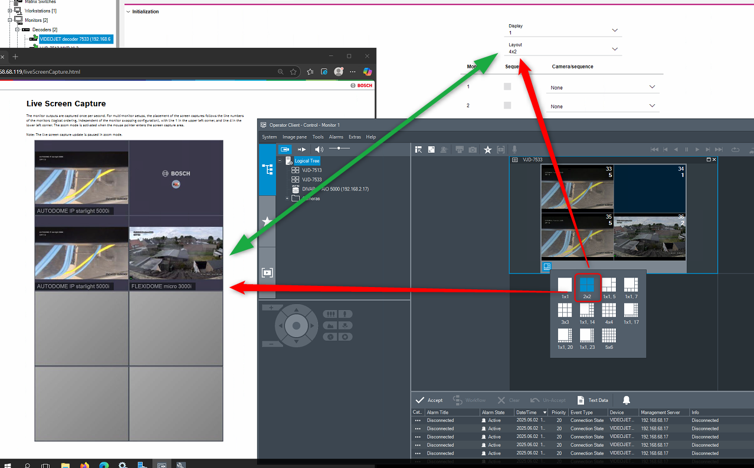
Task: Click the Accept button in the alarm panel
Action: point(430,400)
